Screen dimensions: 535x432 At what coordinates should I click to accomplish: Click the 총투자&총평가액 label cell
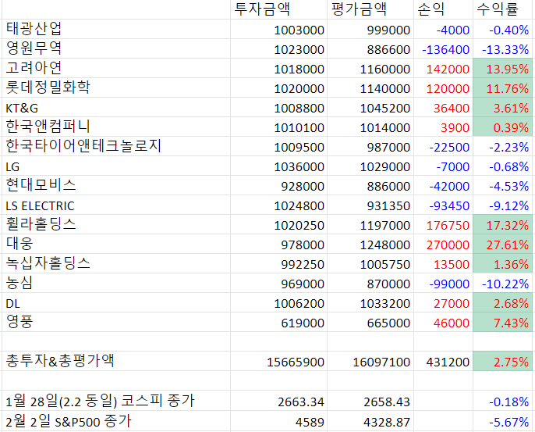pos(116,361)
